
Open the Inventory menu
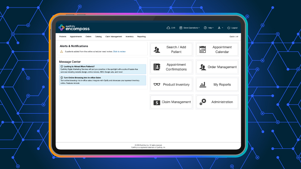coord(130,36)
